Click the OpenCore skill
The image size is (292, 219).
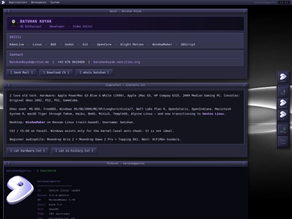[x=104, y=44]
